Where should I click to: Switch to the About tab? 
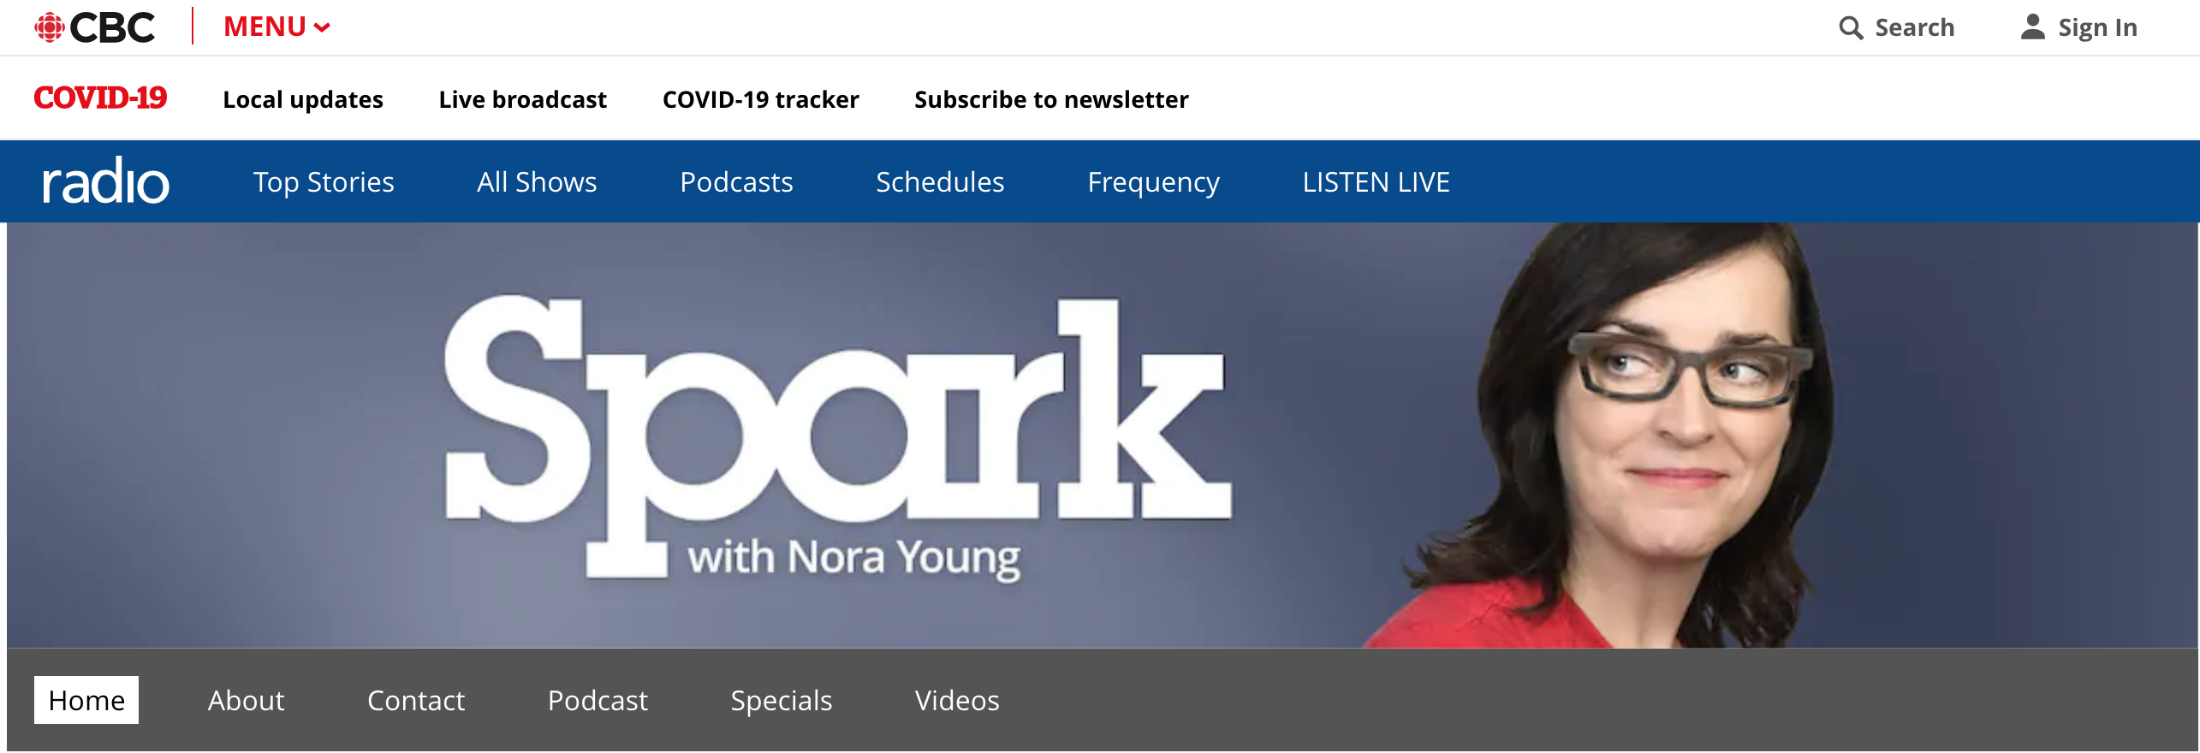246,700
